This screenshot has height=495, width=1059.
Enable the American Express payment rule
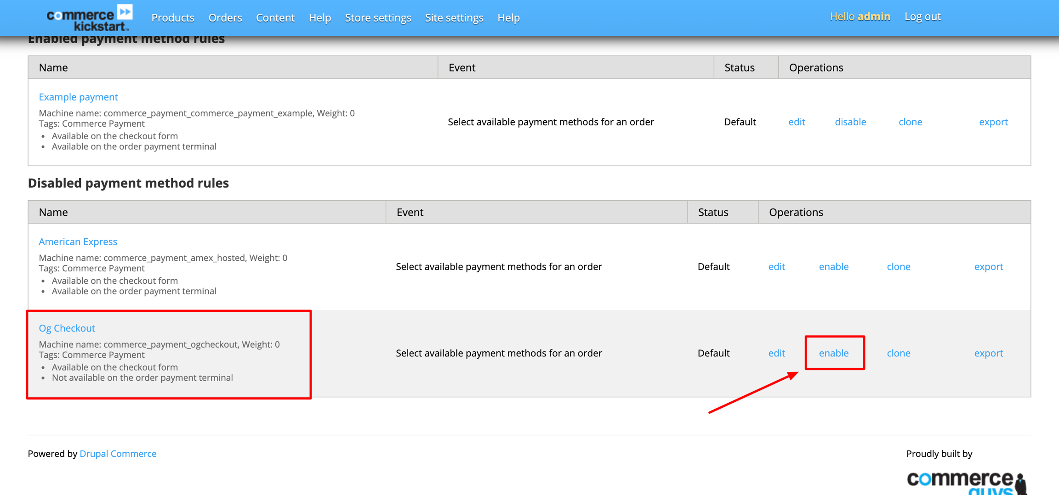(x=833, y=267)
